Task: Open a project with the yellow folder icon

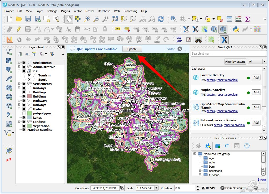Action: click(19, 19)
